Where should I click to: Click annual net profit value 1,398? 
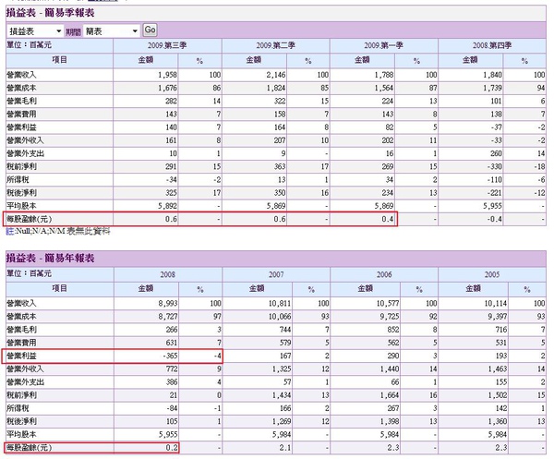(390, 421)
